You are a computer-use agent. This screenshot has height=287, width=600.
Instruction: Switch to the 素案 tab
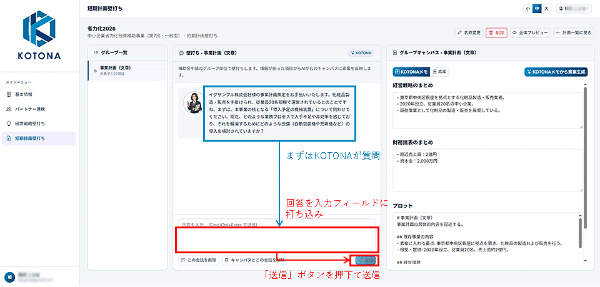coord(441,72)
